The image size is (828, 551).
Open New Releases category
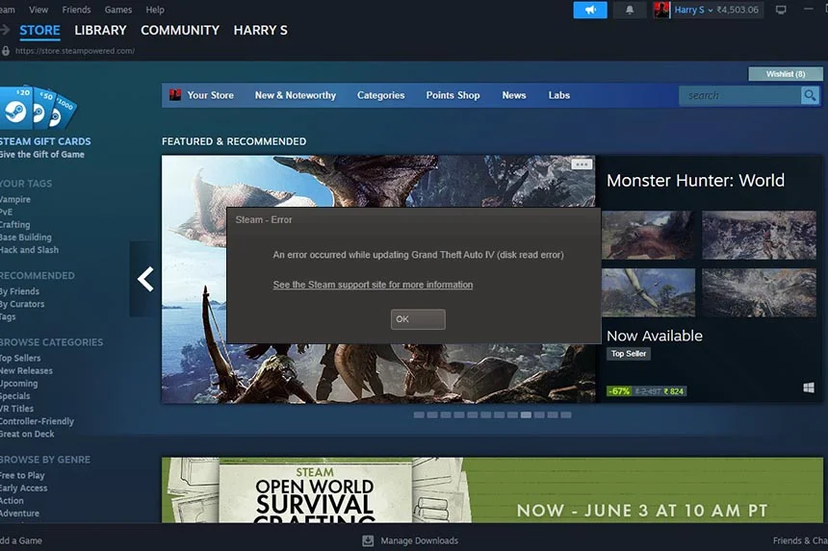tap(26, 370)
